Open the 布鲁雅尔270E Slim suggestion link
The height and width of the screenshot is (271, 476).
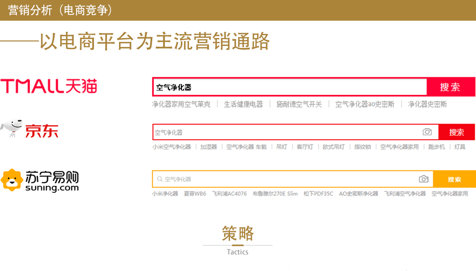click(275, 194)
